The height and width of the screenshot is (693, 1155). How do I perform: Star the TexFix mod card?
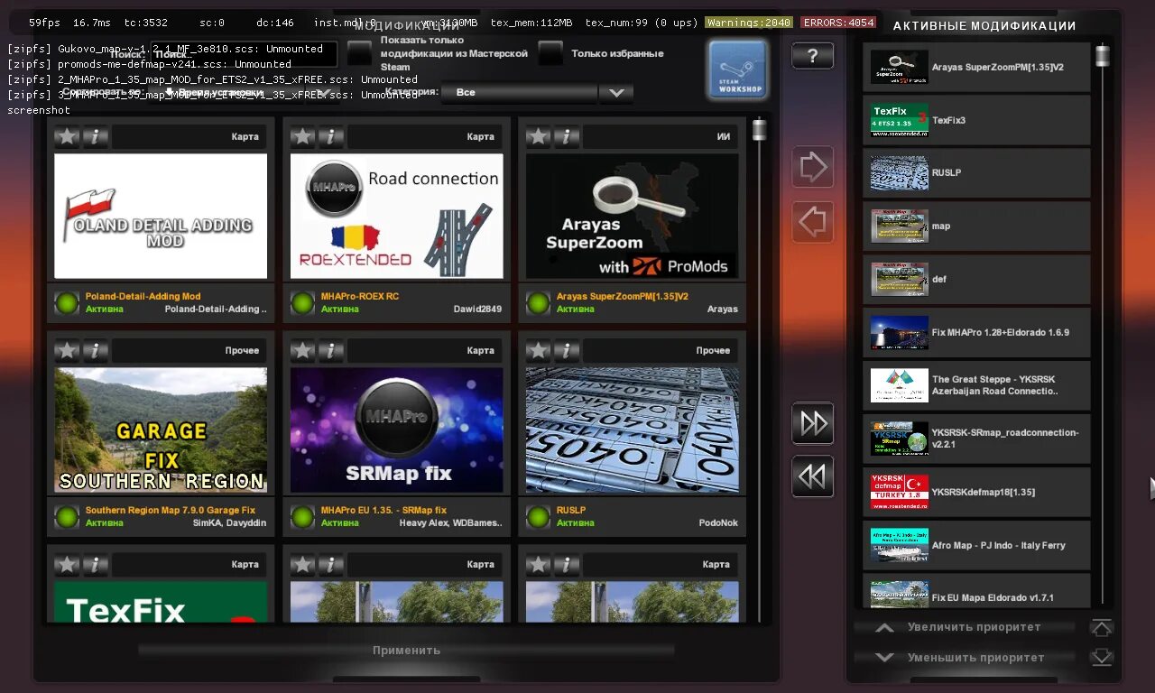pos(67,564)
